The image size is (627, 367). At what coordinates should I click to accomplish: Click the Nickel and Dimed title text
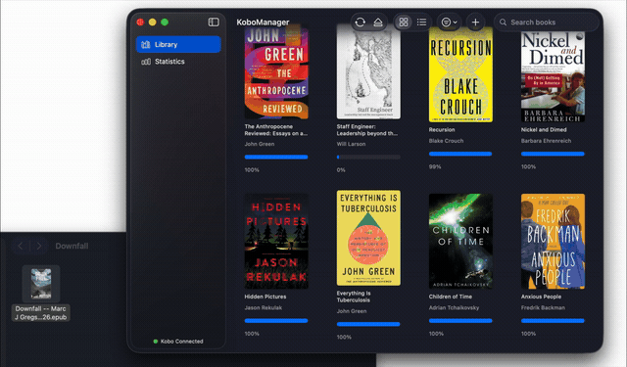pos(544,130)
